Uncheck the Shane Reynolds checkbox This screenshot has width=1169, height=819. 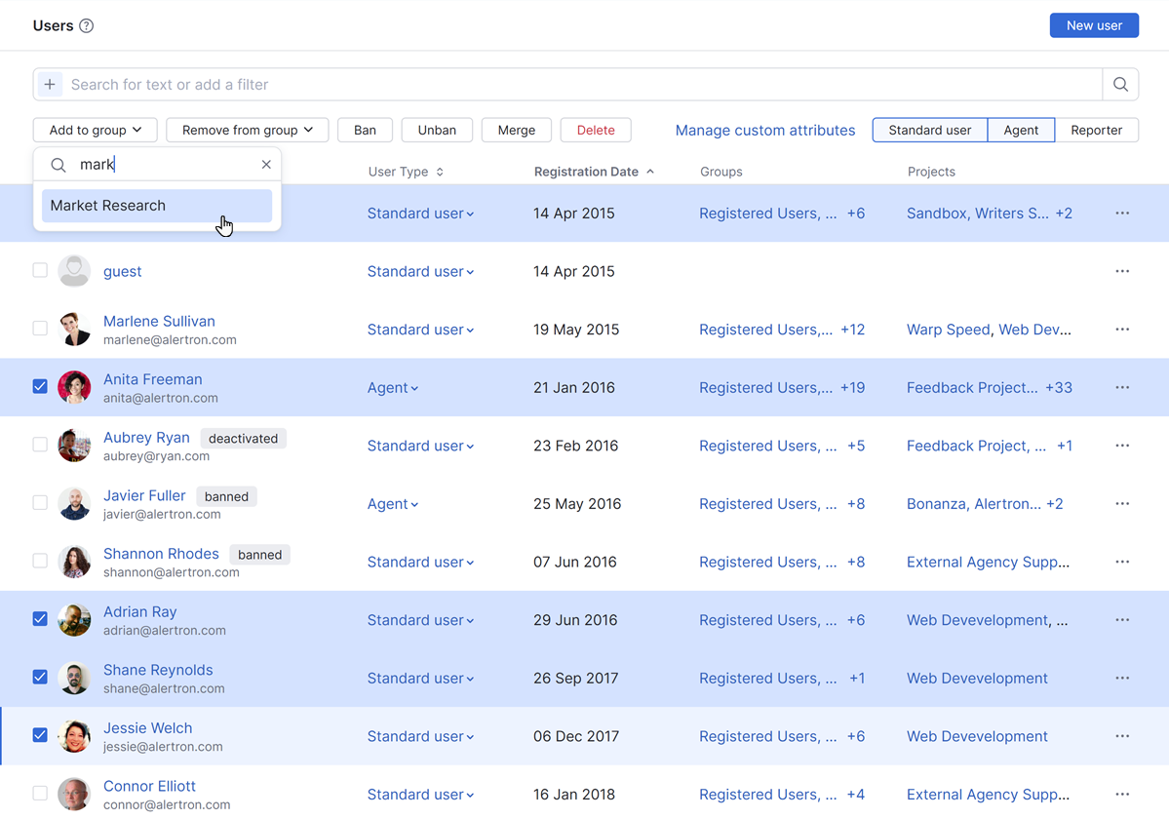coord(40,677)
